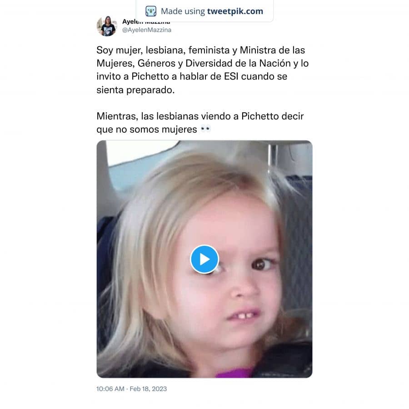
Task: Click the magenta shirt in video thumbnail
Action: pos(234,373)
